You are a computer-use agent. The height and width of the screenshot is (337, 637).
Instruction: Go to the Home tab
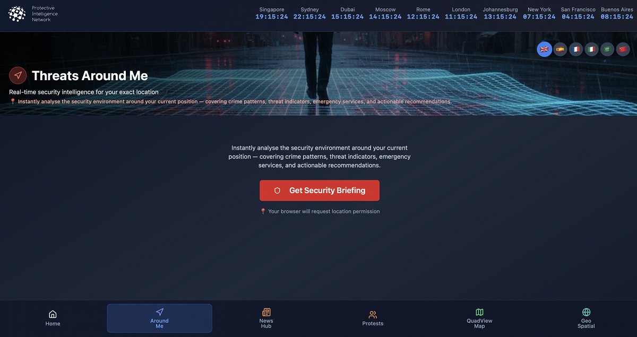click(53, 318)
